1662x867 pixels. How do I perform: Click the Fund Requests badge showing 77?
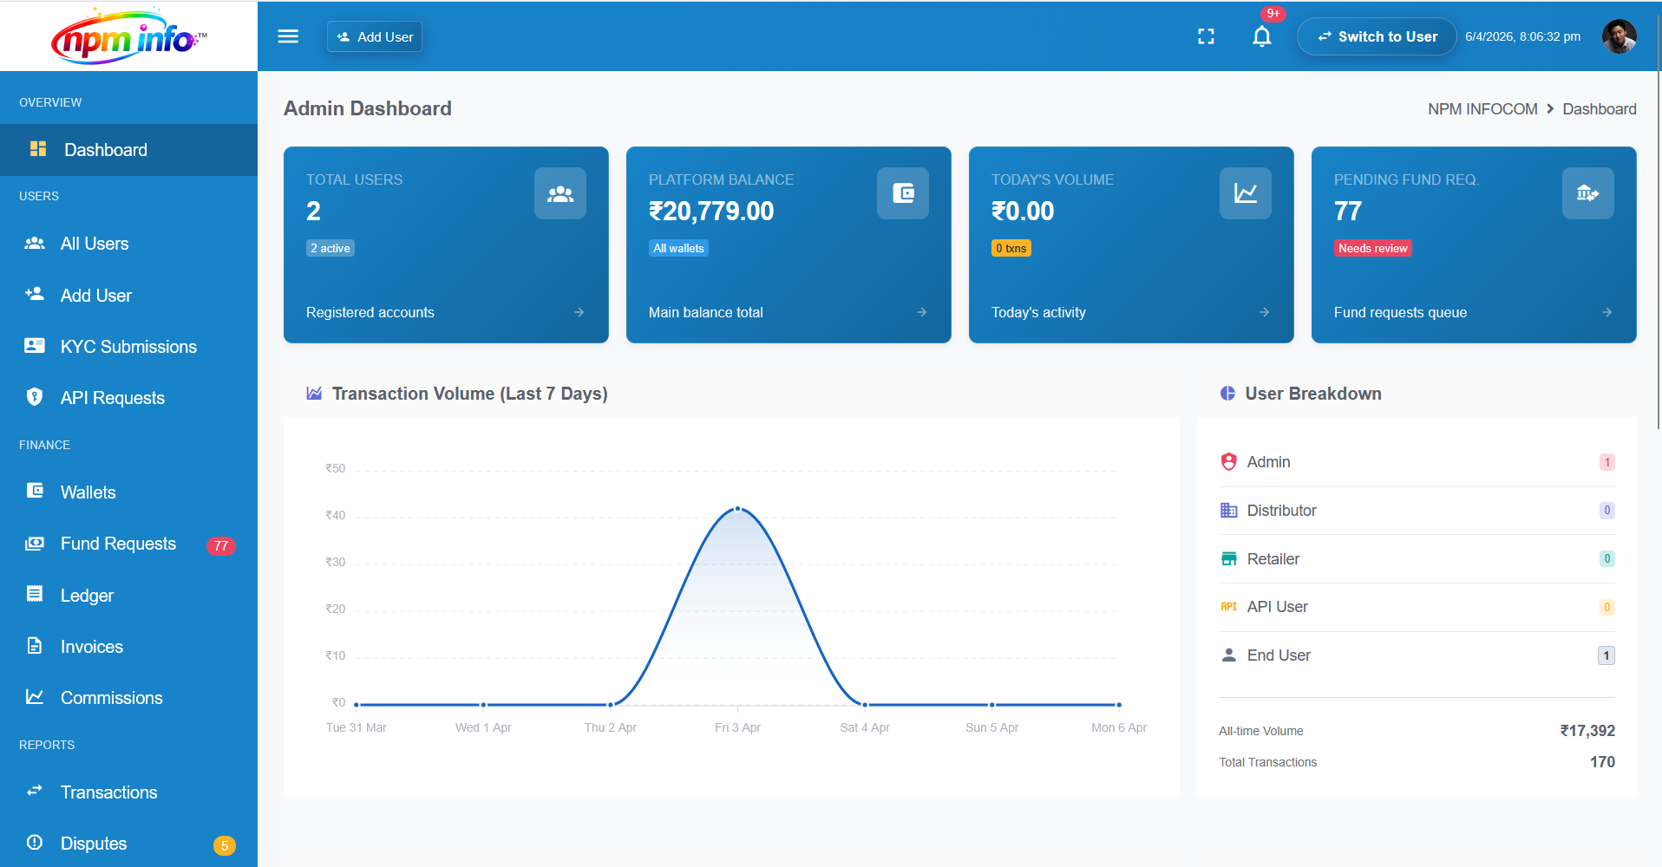tap(221, 545)
